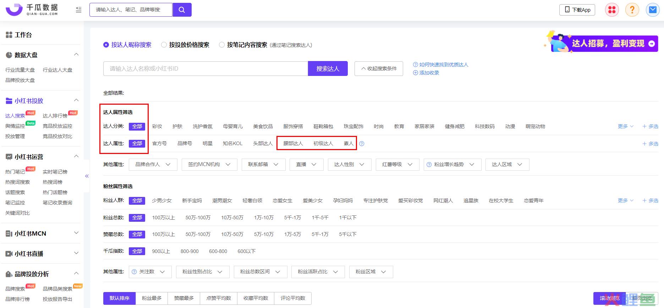The height and width of the screenshot is (308, 664).
Task: Open the orange help question icon
Action: click(632, 10)
